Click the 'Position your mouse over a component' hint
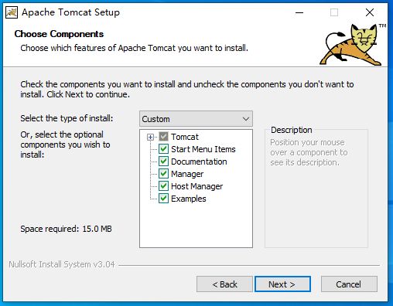Screen dimensions: 393x306 (309, 152)
